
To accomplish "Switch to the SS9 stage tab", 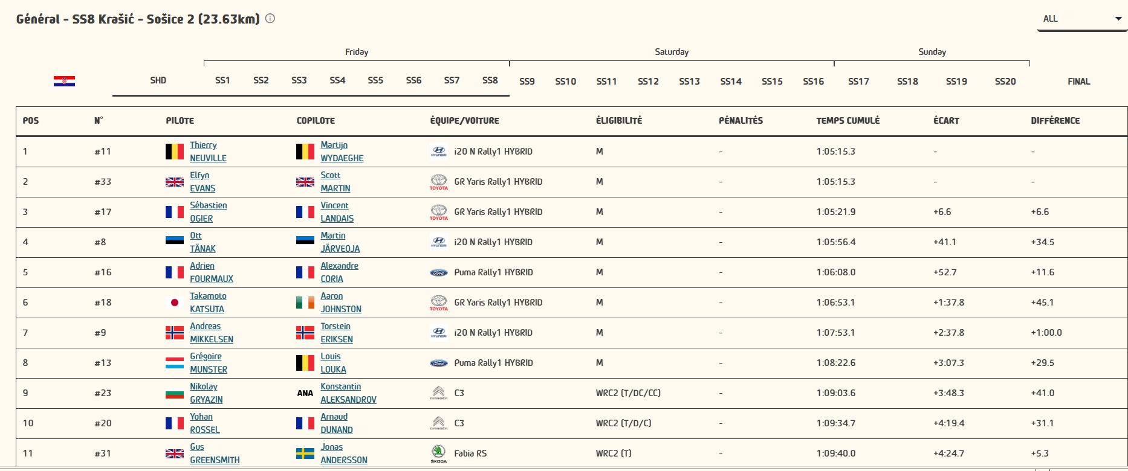I will (x=527, y=82).
